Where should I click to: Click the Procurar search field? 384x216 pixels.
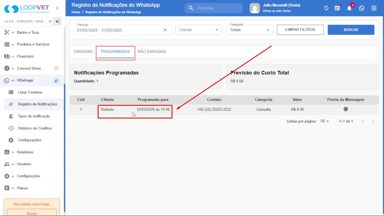pos(214,8)
